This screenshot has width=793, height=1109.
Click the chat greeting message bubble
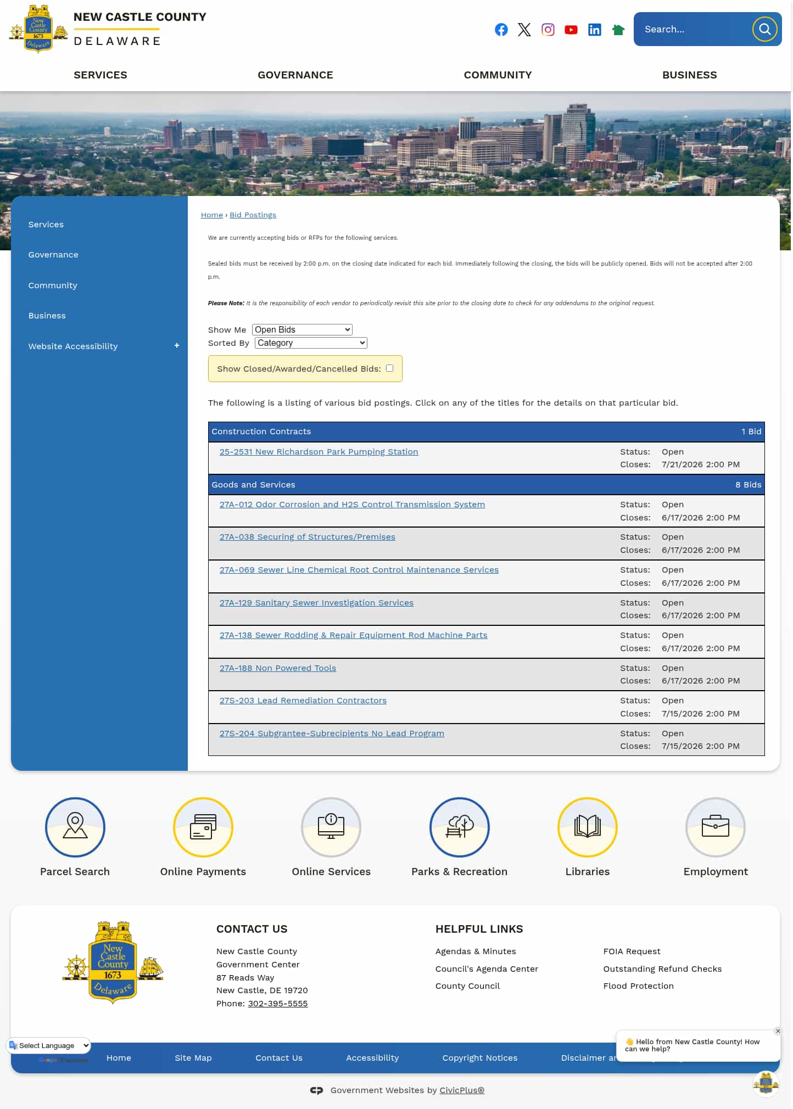pyautogui.click(x=698, y=1045)
